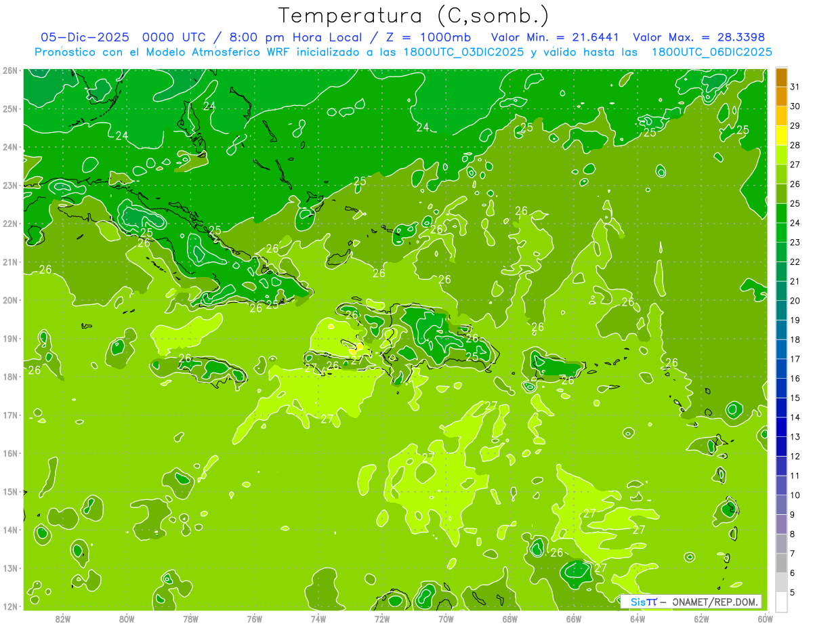Screen dimensions: 813x628
Task: Click the 18N latitude axis label
Action: pyautogui.click(x=10, y=377)
